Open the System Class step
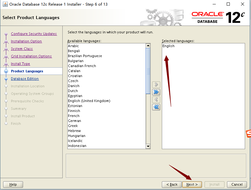This screenshot has width=251, height=190. pyautogui.click(x=22, y=49)
